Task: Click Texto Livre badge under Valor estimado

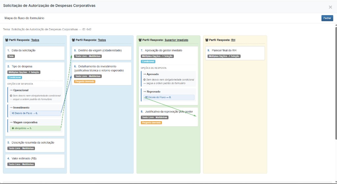Action: pos(21,164)
